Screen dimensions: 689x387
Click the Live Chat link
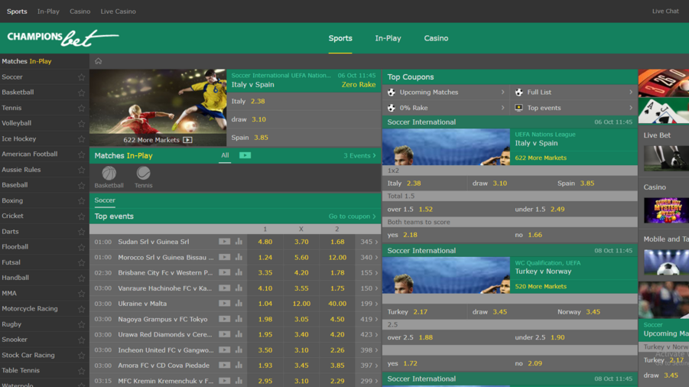point(665,11)
